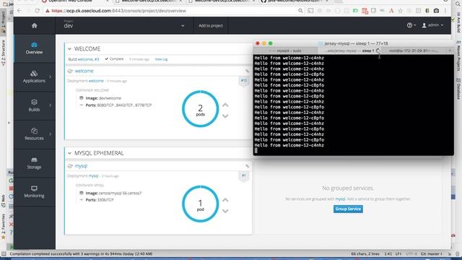Image resolution: width=462 pixels, height=260 pixels.
Task: Switch to the terminal root@ip-172 tab
Action: (414, 51)
